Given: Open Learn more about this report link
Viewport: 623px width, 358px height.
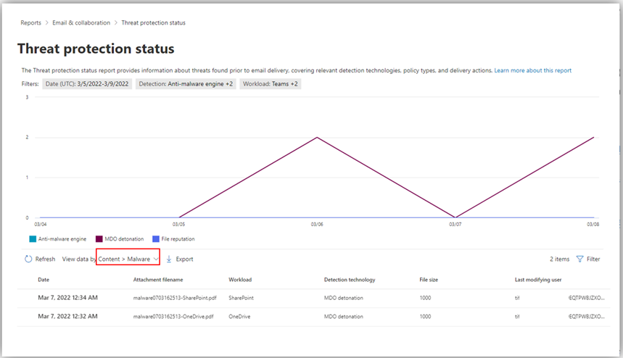Looking at the screenshot, I should pyautogui.click(x=532, y=70).
